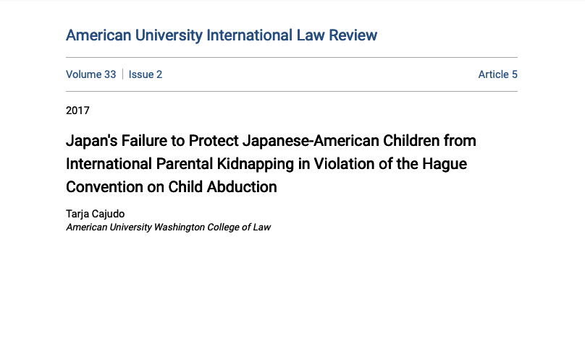The image size is (585, 359).
Task: Open the American University International Law Review link
Action: pyautogui.click(x=221, y=35)
